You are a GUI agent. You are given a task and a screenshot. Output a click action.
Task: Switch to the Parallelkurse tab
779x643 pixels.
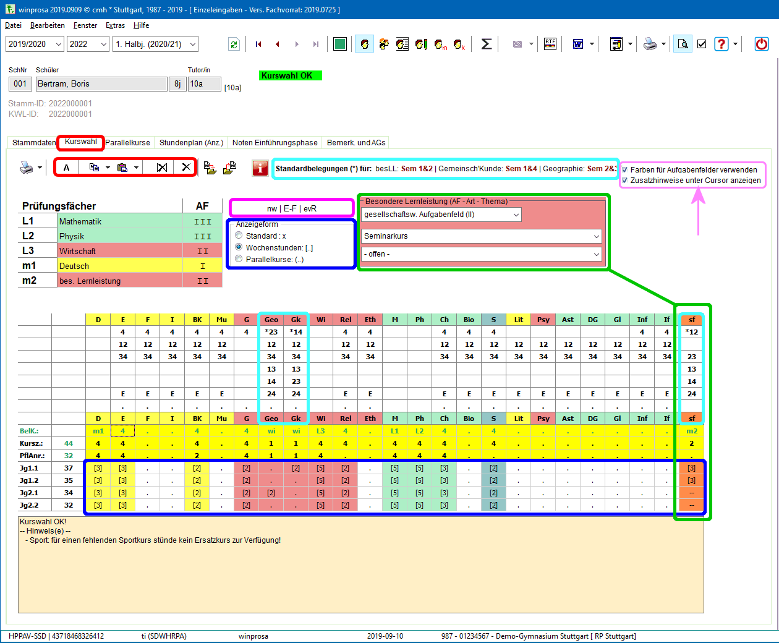click(x=127, y=143)
